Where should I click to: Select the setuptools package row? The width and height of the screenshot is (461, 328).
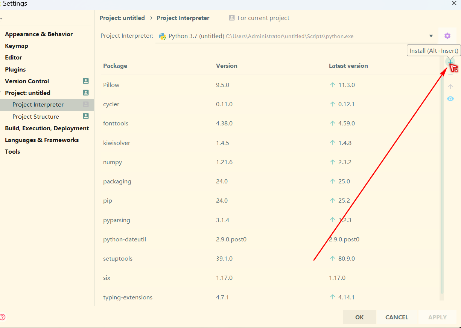pos(270,258)
